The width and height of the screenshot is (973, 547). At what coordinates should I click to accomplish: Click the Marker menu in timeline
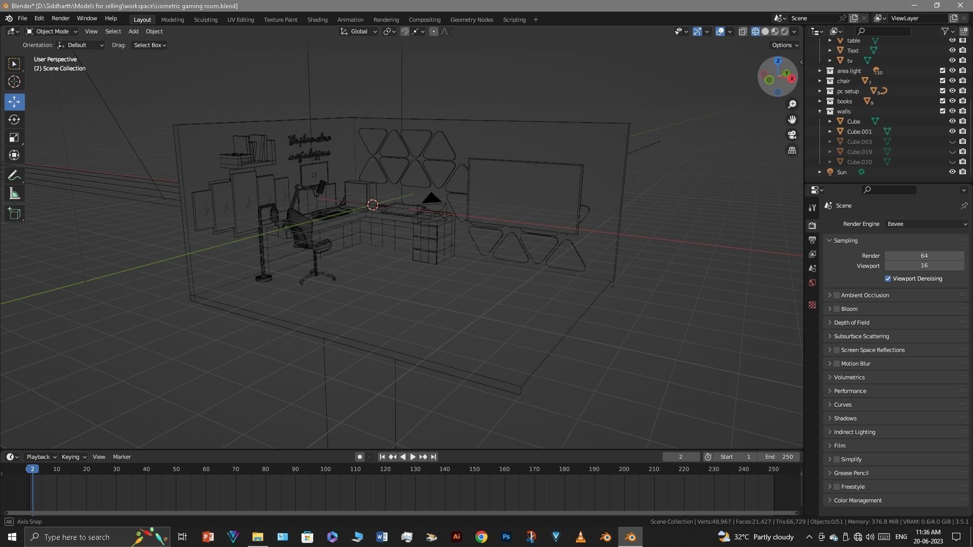[122, 457]
